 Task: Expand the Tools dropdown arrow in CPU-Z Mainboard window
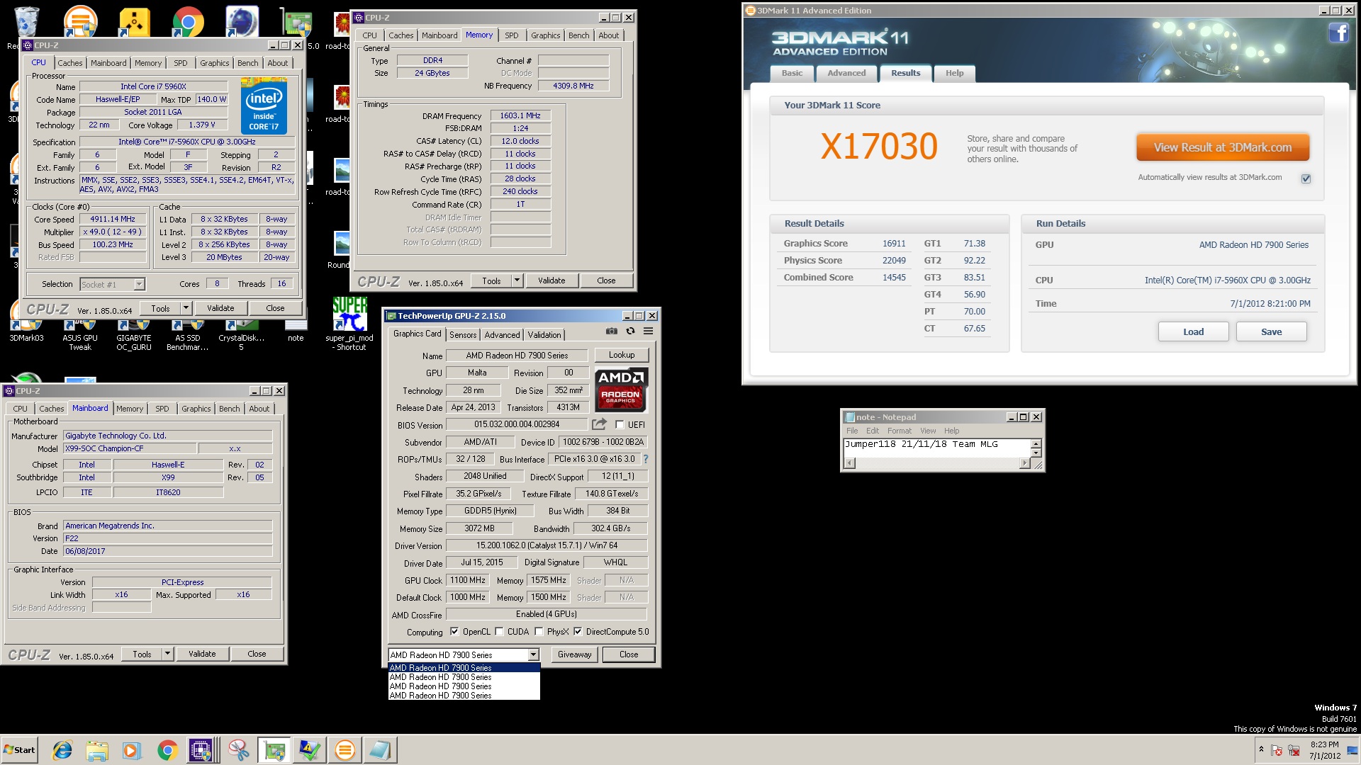point(167,654)
